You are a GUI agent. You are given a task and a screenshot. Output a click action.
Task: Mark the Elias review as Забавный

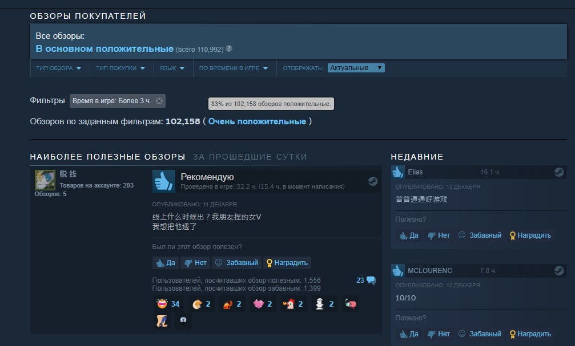coord(480,235)
